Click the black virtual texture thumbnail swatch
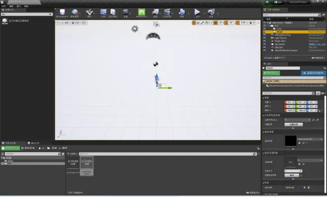The image size is (327, 197). click(290, 141)
